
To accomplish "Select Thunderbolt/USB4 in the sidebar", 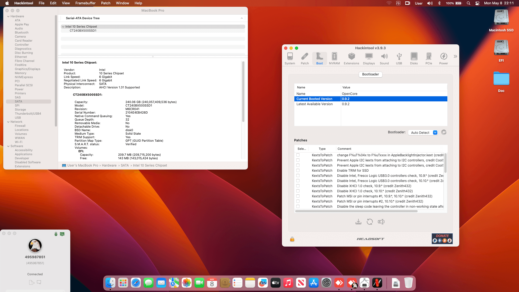I will pyautogui.click(x=28, y=114).
